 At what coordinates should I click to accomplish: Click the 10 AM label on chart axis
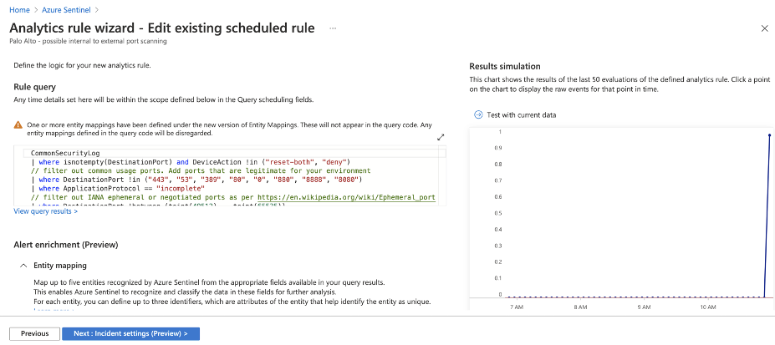coord(707,307)
